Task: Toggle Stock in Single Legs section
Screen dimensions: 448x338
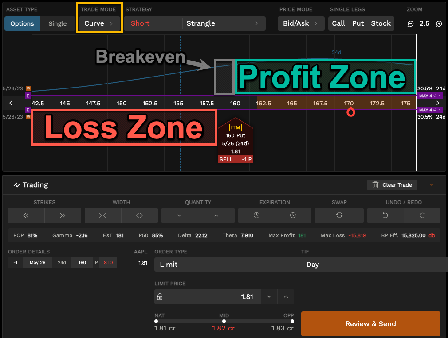Action: (x=381, y=23)
